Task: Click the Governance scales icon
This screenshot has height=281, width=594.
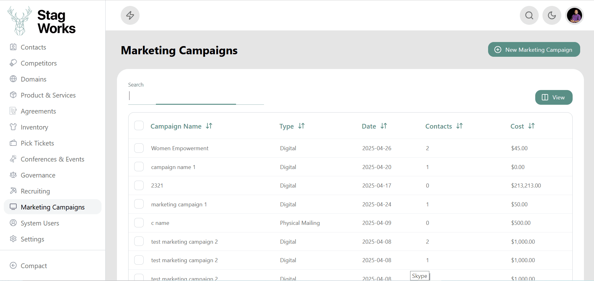Action: (13, 175)
